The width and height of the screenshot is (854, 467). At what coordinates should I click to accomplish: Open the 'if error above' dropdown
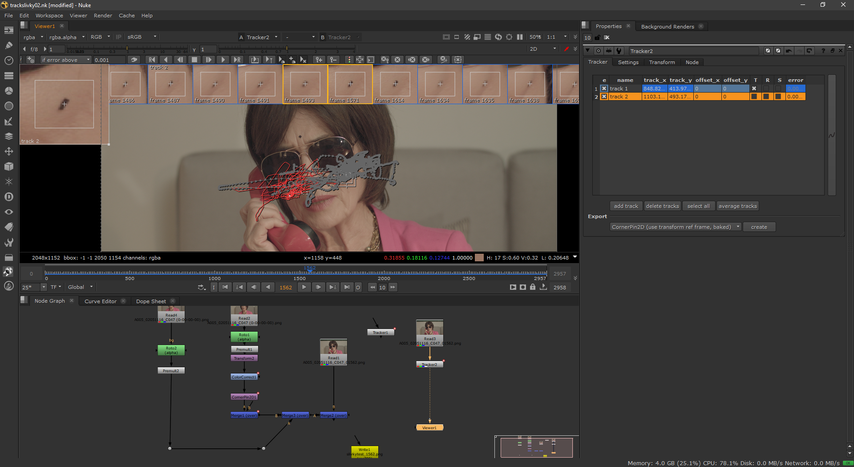click(x=65, y=60)
